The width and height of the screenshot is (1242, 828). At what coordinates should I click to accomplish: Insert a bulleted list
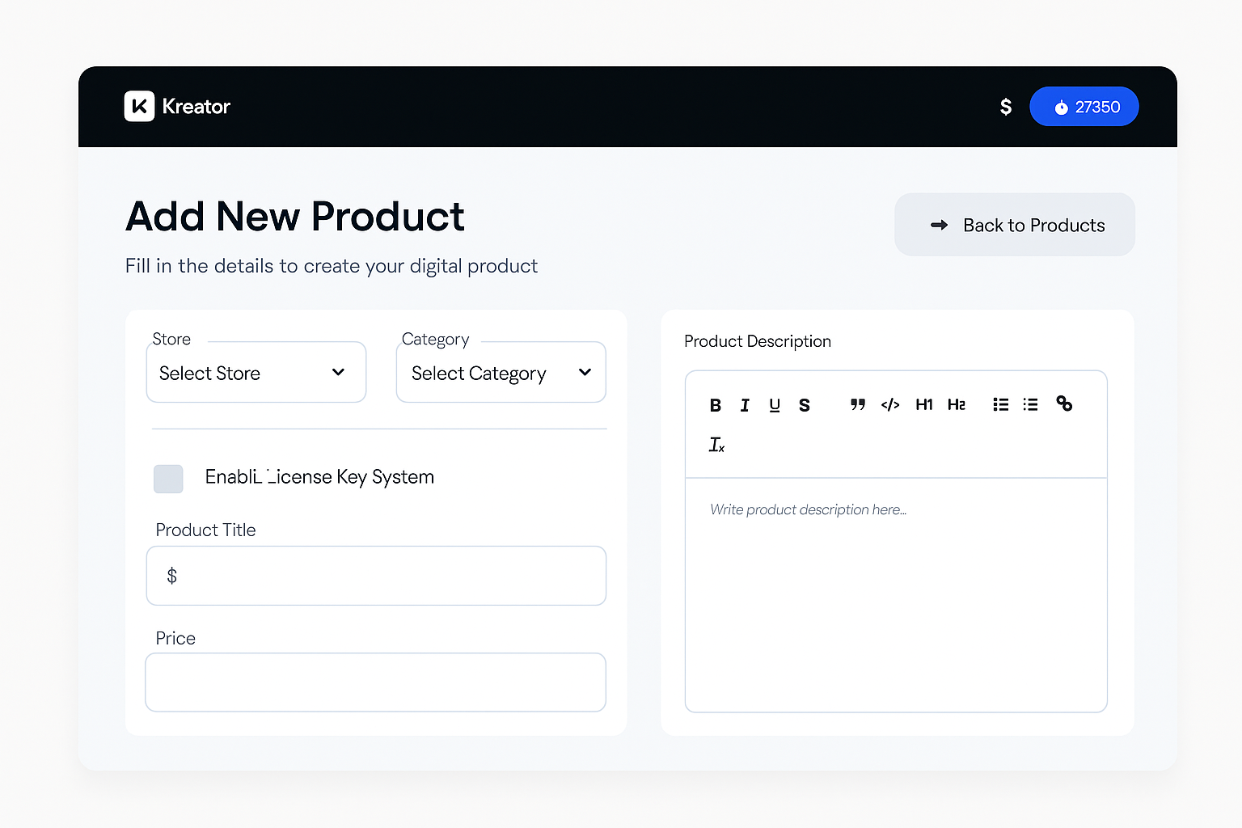(x=1000, y=404)
